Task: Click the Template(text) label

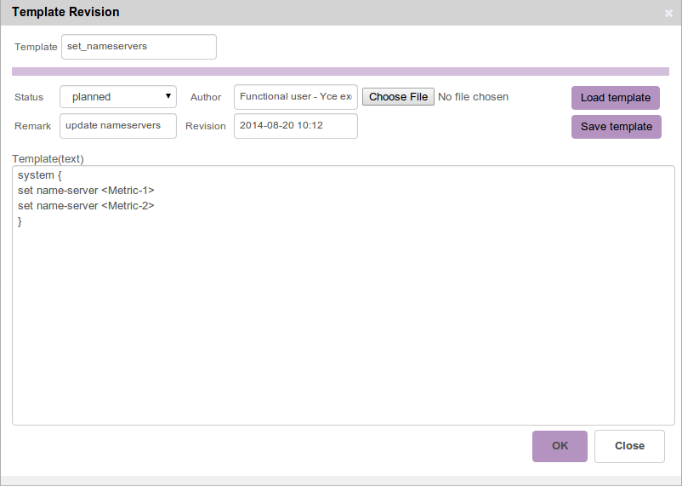Action: pyautogui.click(x=48, y=158)
